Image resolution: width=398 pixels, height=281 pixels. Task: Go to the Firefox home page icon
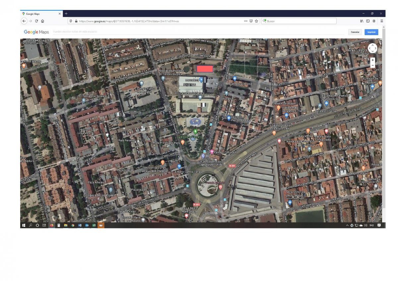(42, 21)
